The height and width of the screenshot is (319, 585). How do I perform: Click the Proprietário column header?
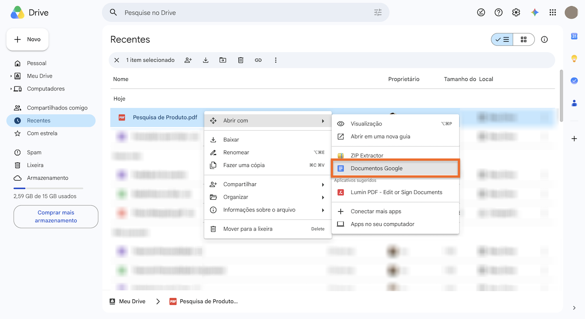404,79
